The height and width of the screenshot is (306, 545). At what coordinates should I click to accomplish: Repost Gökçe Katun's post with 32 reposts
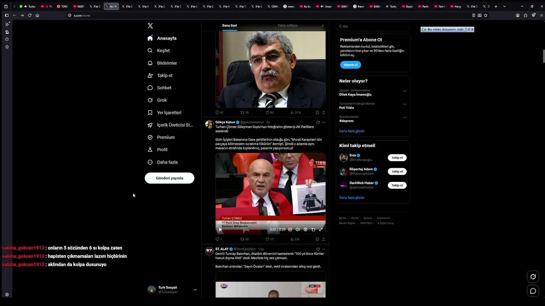point(244,239)
